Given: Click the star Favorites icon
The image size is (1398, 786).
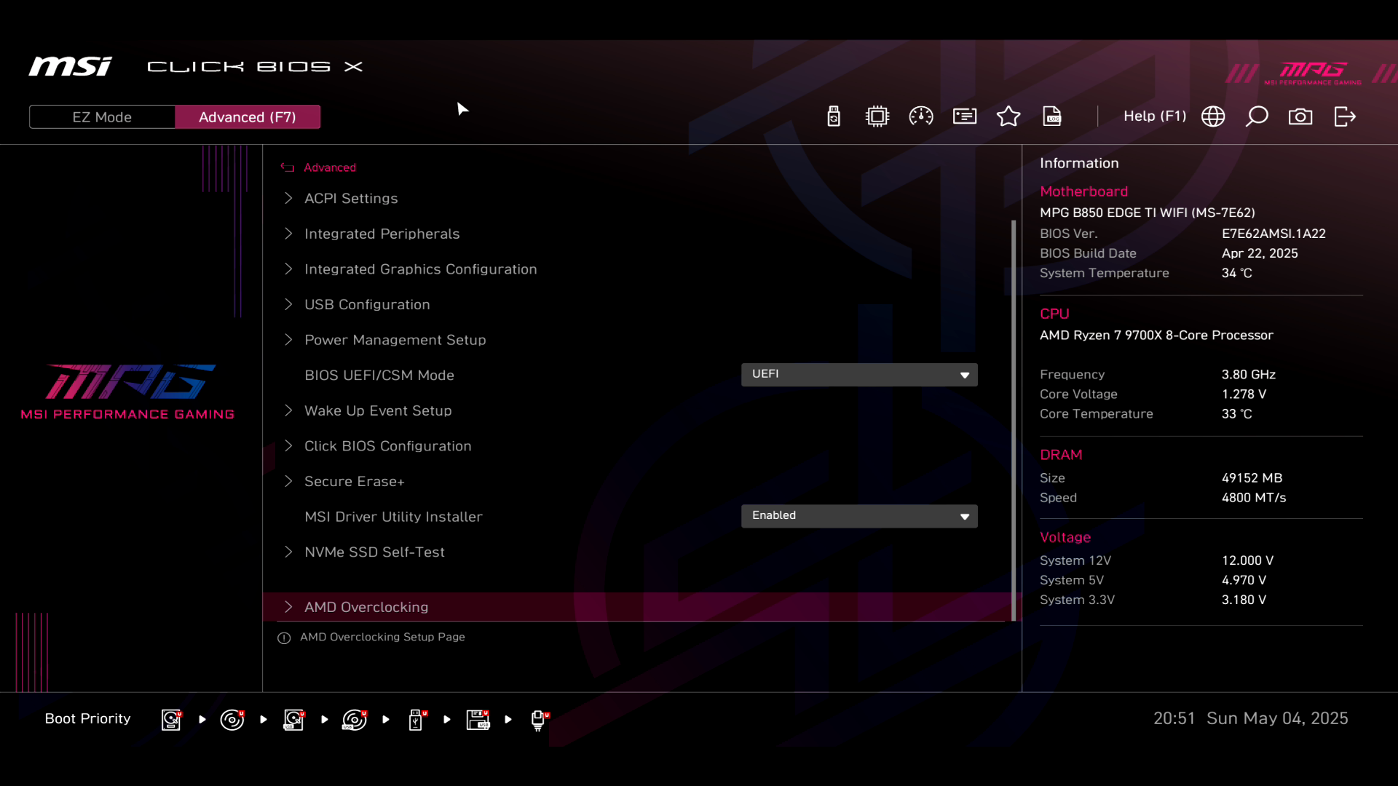Looking at the screenshot, I should 1008,116.
